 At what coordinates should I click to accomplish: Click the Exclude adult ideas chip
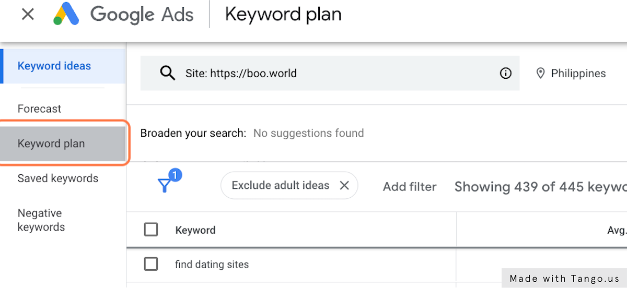click(280, 185)
